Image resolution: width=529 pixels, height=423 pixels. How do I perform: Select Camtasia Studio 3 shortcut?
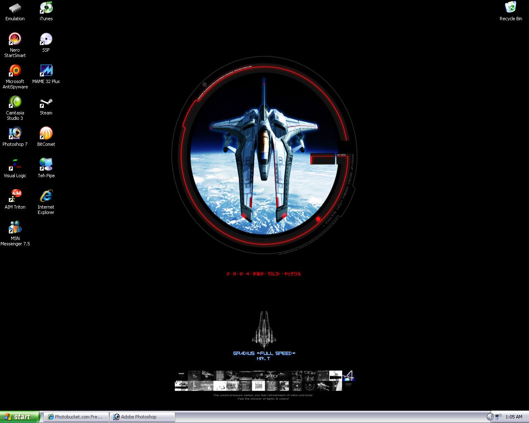click(15, 108)
